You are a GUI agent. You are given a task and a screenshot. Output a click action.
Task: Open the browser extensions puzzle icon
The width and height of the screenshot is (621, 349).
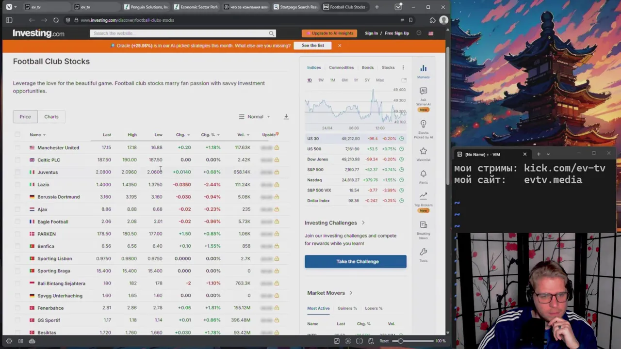(432, 20)
